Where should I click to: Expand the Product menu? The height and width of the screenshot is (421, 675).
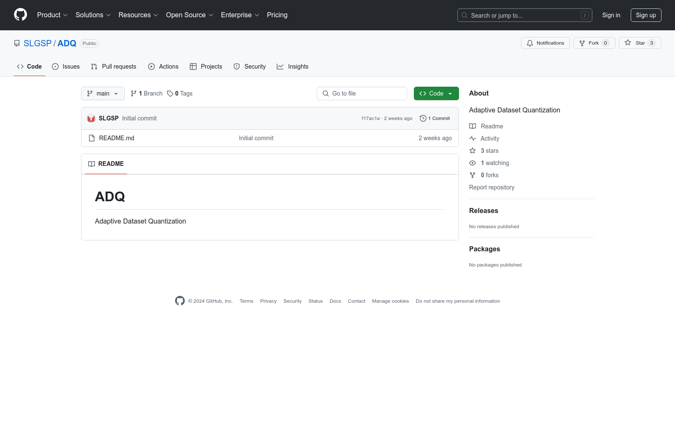tap(52, 15)
